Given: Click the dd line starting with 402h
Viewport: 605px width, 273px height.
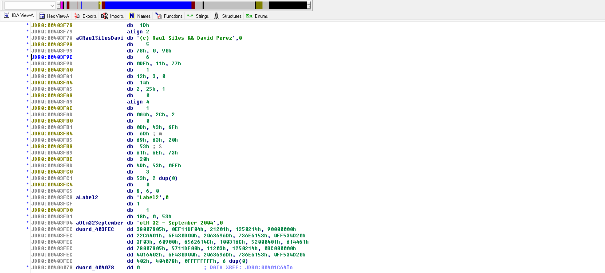Looking at the screenshot, I should (187, 261).
